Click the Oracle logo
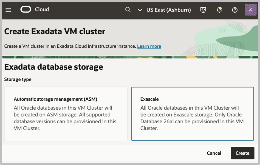The image size is (260, 165). 26,10
